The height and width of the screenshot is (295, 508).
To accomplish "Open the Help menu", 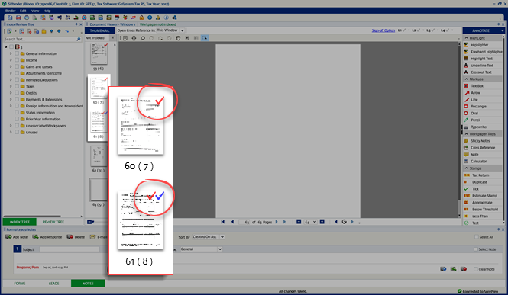I will coord(47,11).
